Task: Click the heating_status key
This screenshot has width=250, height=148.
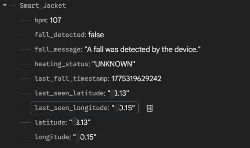Action: tap(61, 64)
